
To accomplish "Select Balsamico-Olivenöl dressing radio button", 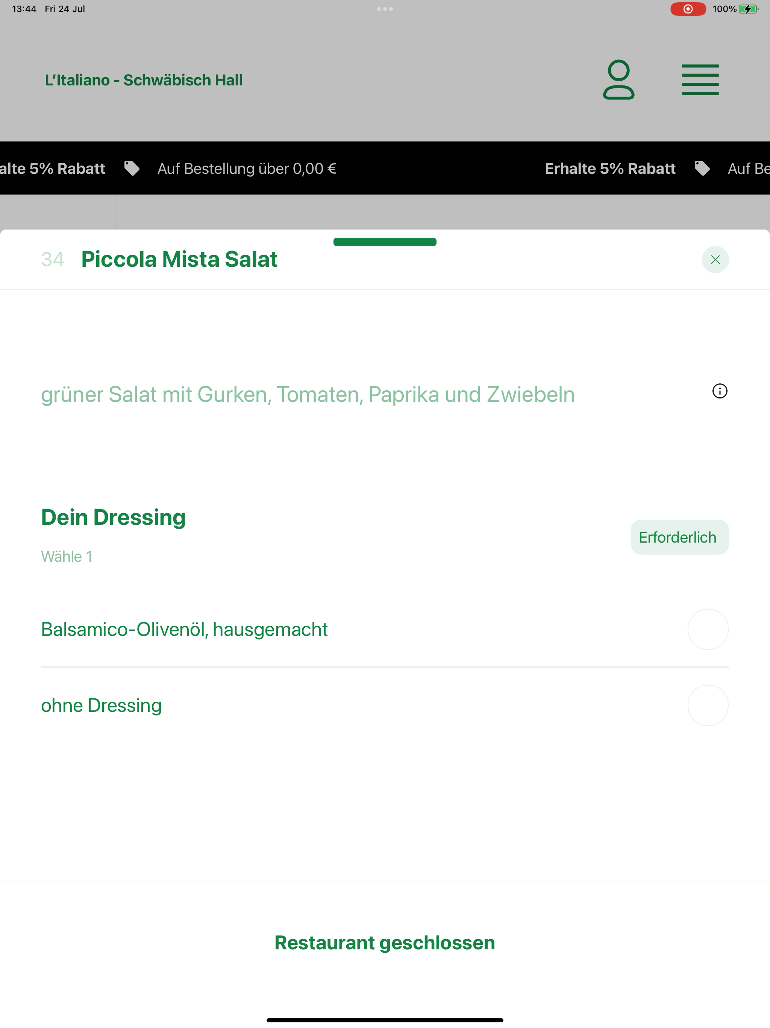I will click(x=708, y=629).
